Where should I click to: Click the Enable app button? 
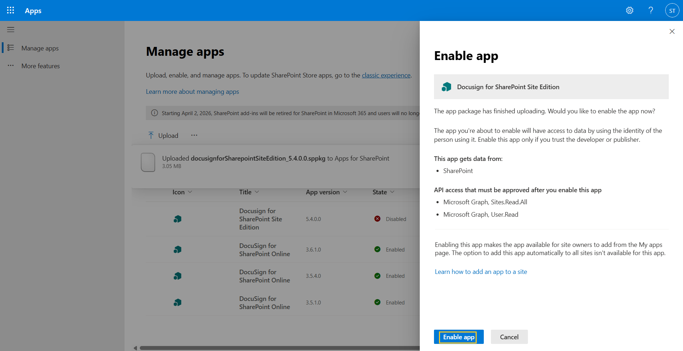[459, 337]
